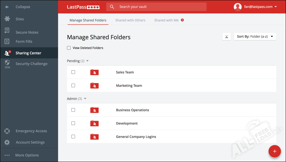The width and height of the screenshot is (286, 162).
Task: Collapse the Pending folders group
Action: tap(87, 61)
